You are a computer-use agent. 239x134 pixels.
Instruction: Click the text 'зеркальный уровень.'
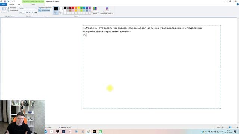click(118, 32)
